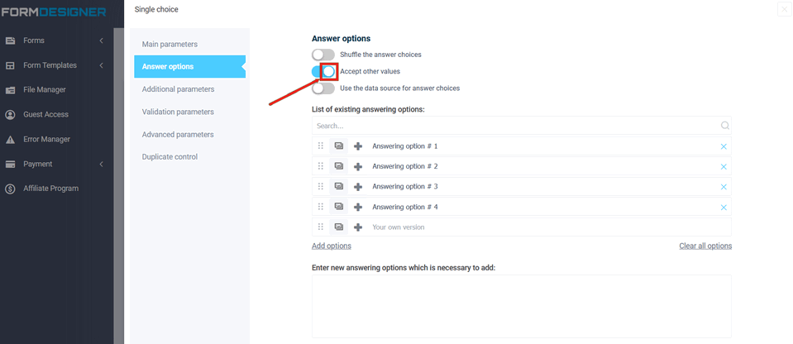
Task: Click Clear all options link
Action: click(x=705, y=246)
